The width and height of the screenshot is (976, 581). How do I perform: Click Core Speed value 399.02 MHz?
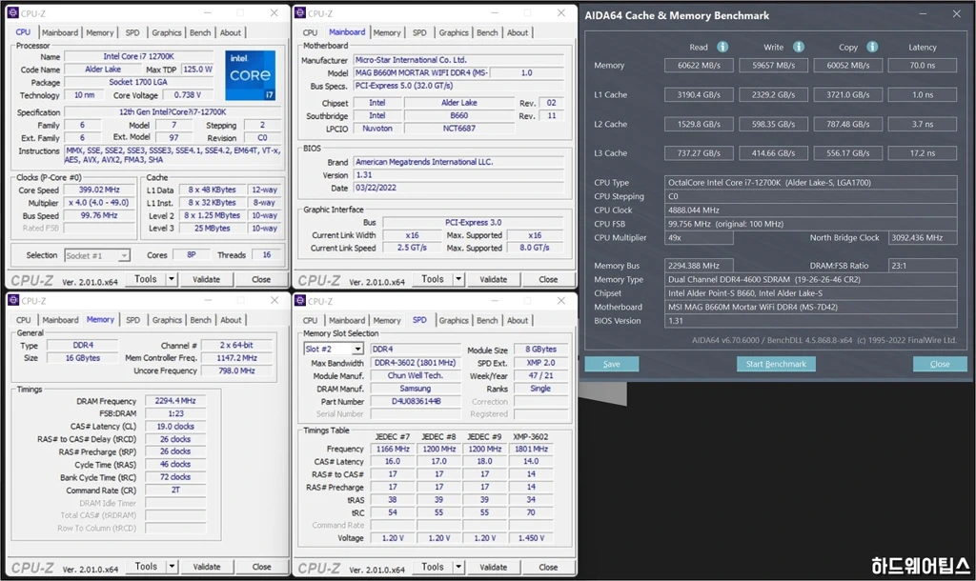tap(99, 190)
